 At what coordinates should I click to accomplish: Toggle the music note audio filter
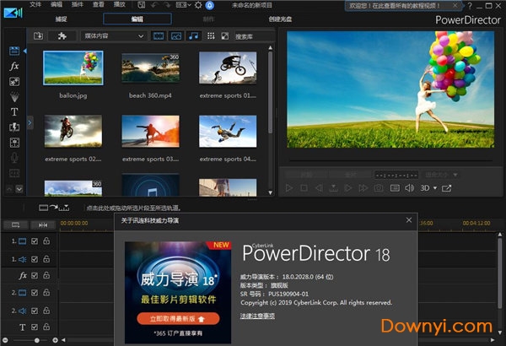point(194,36)
